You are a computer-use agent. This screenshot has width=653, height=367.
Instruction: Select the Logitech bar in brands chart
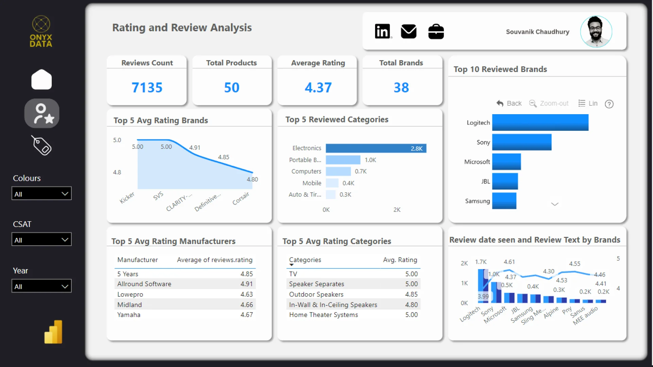540,123
